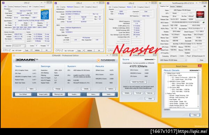Click Save as button in 3DMark Score

tap(150, 93)
